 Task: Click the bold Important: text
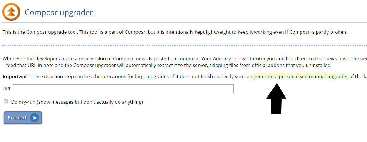[16, 77]
